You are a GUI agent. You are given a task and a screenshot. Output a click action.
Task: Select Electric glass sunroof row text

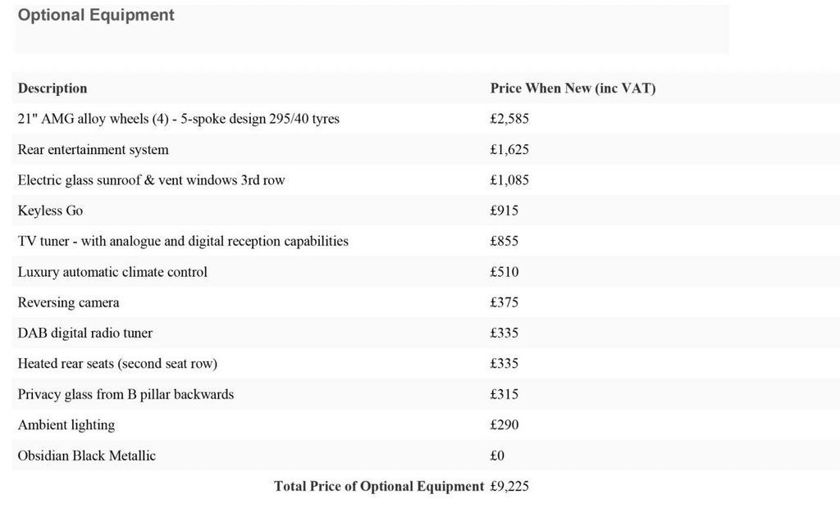(x=151, y=180)
